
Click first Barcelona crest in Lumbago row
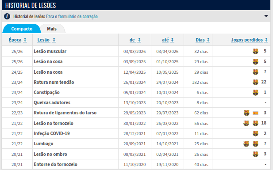click(246, 144)
